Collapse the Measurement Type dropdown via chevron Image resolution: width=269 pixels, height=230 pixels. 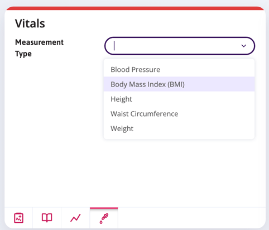[244, 46]
